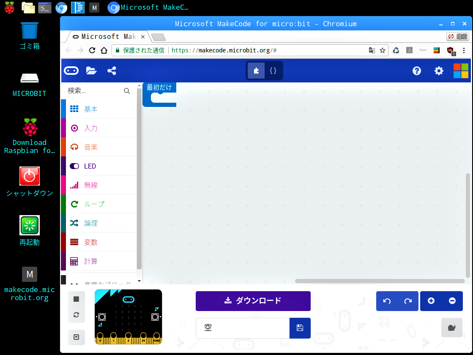Open the help question mark menu
The image size is (473, 355).
(x=417, y=71)
